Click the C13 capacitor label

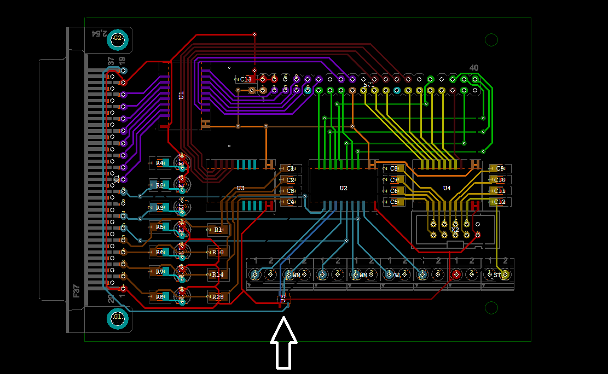coord(246,79)
